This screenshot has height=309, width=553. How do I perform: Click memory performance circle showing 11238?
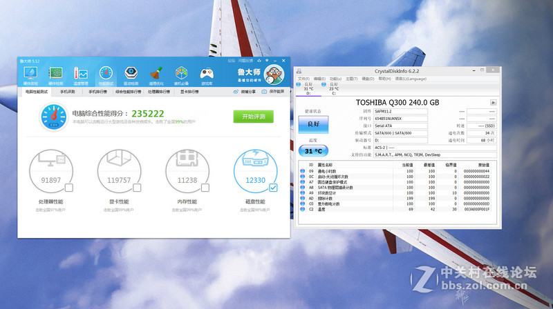pos(187,171)
